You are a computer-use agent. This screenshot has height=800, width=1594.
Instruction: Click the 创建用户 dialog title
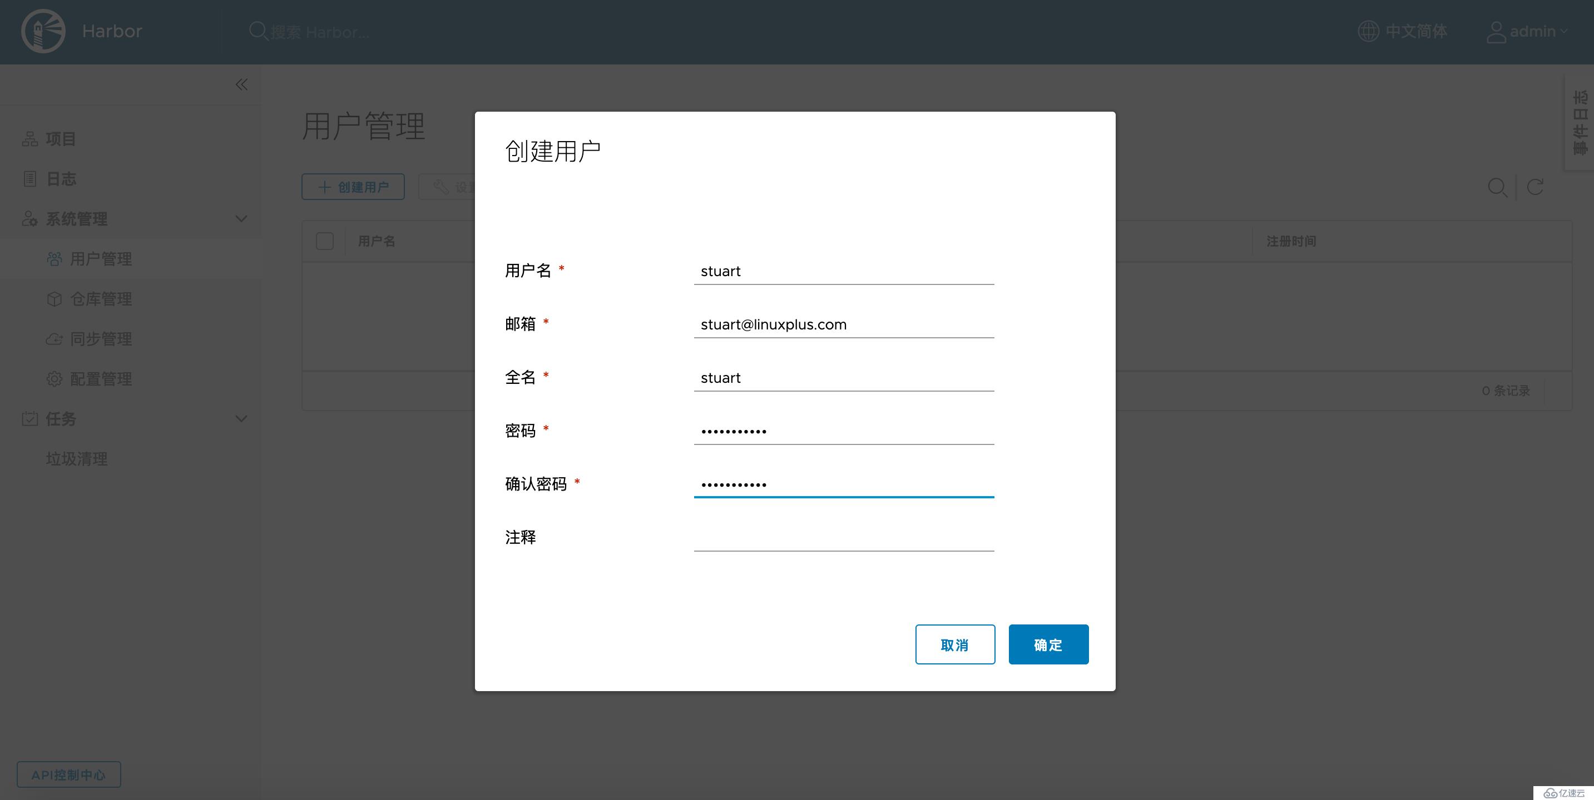553,151
